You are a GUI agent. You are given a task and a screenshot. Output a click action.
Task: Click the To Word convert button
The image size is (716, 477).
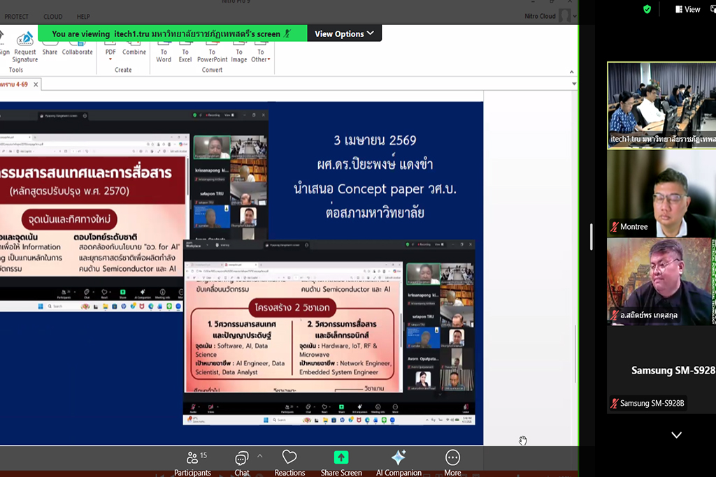(x=164, y=55)
